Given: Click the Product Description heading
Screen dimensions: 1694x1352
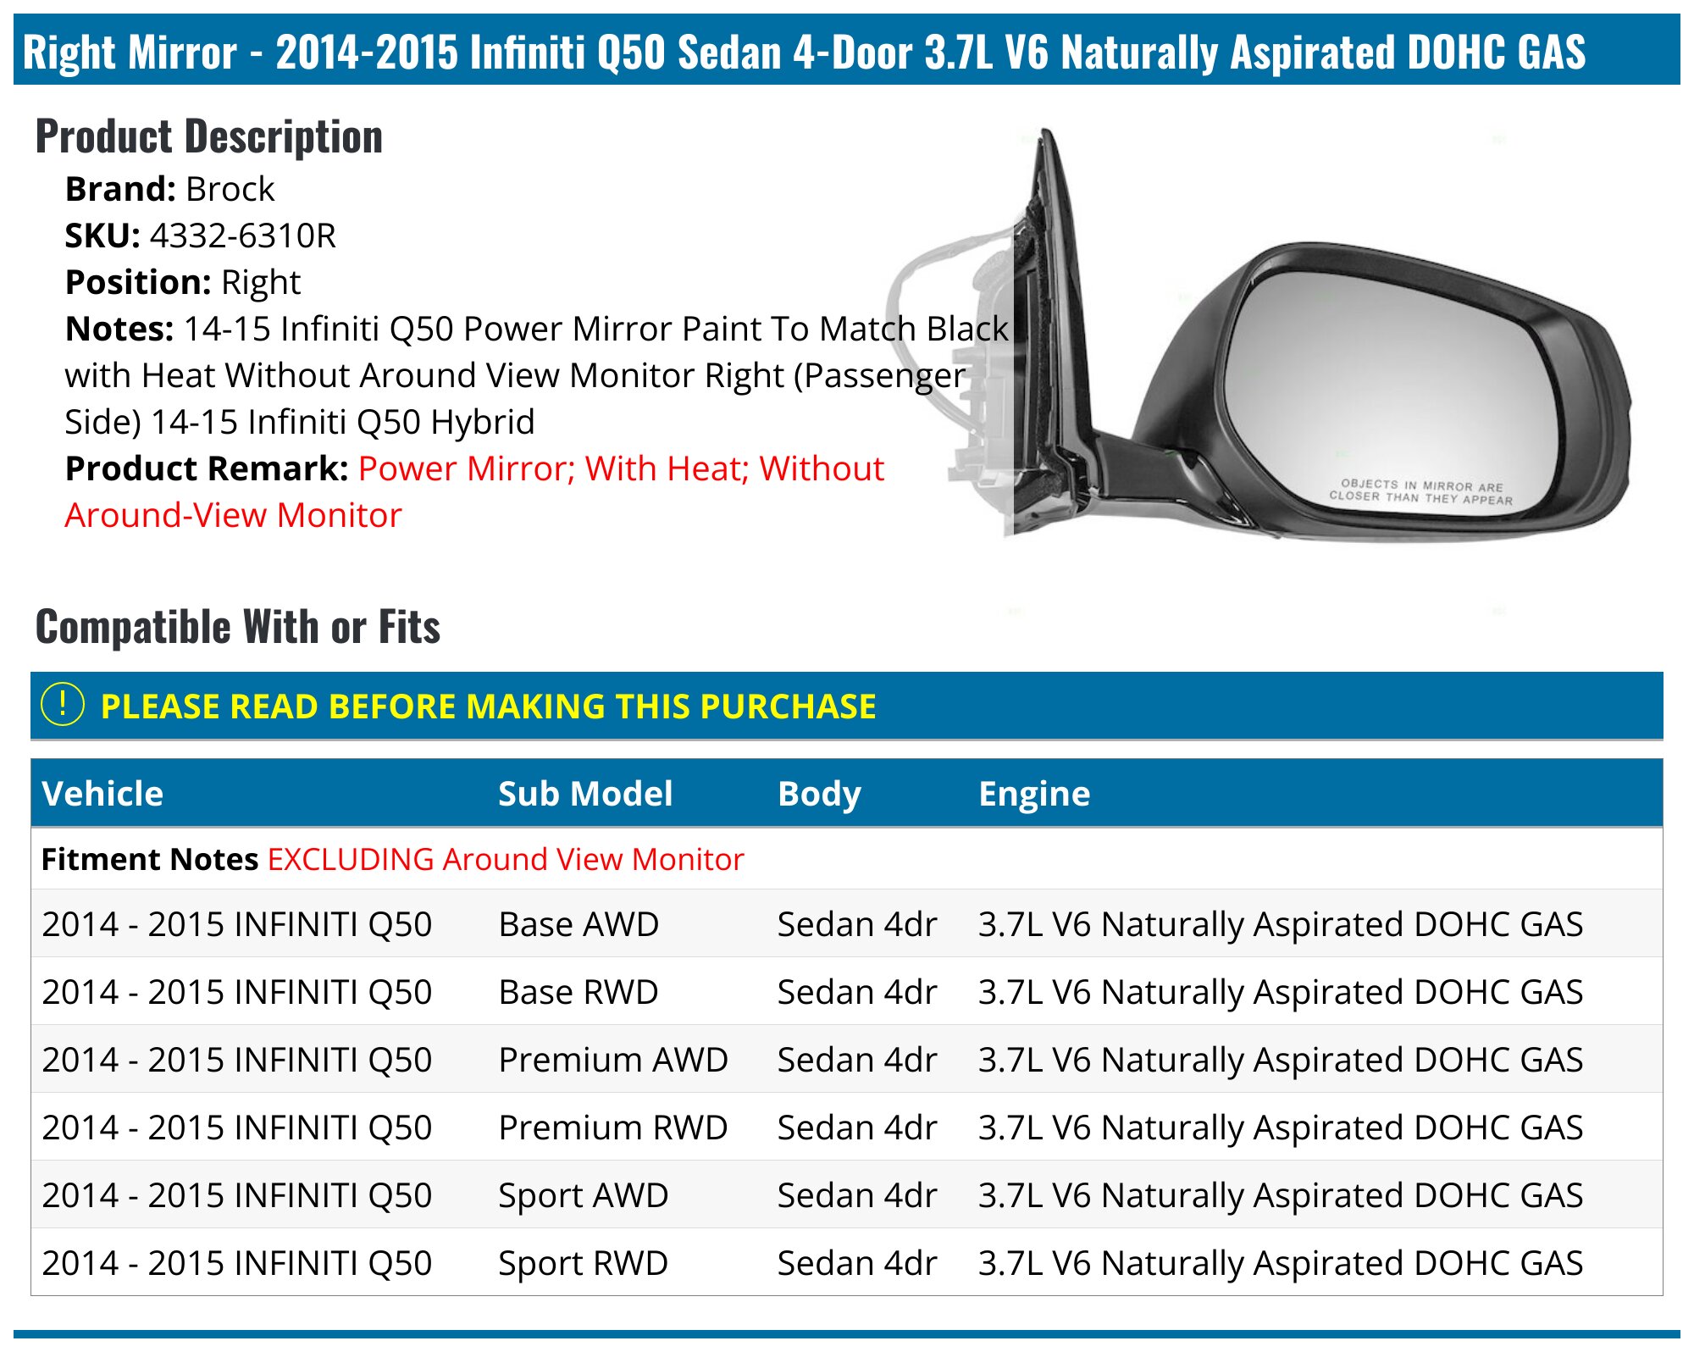Looking at the screenshot, I should [x=209, y=137].
